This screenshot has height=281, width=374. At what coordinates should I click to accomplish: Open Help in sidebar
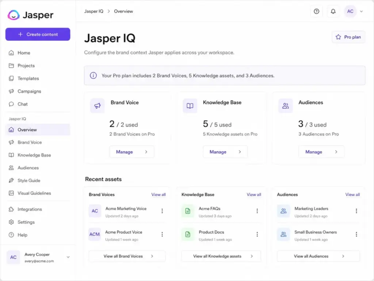(38, 235)
